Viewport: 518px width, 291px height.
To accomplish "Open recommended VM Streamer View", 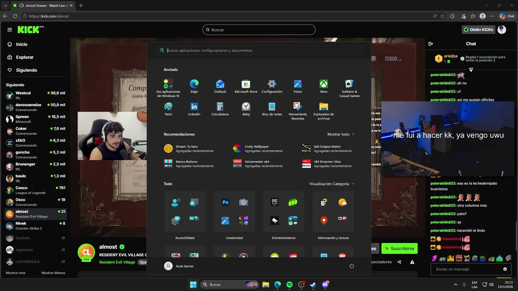I will [327, 164].
